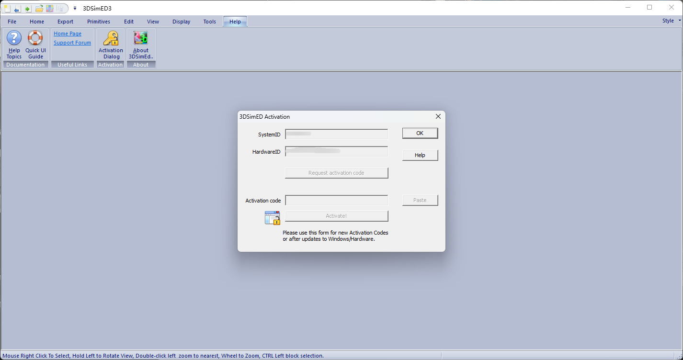Click the Documentation group label
The image size is (683, 360).
(x=25, y=65)
